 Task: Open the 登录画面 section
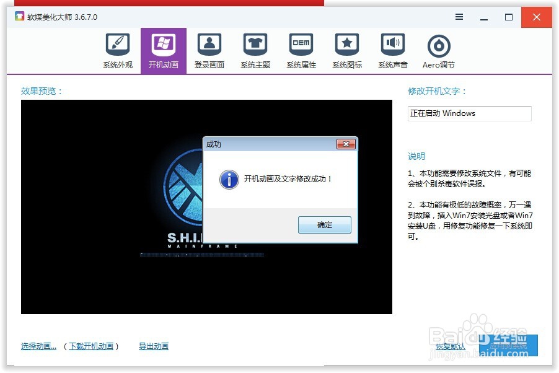point(209,51)
